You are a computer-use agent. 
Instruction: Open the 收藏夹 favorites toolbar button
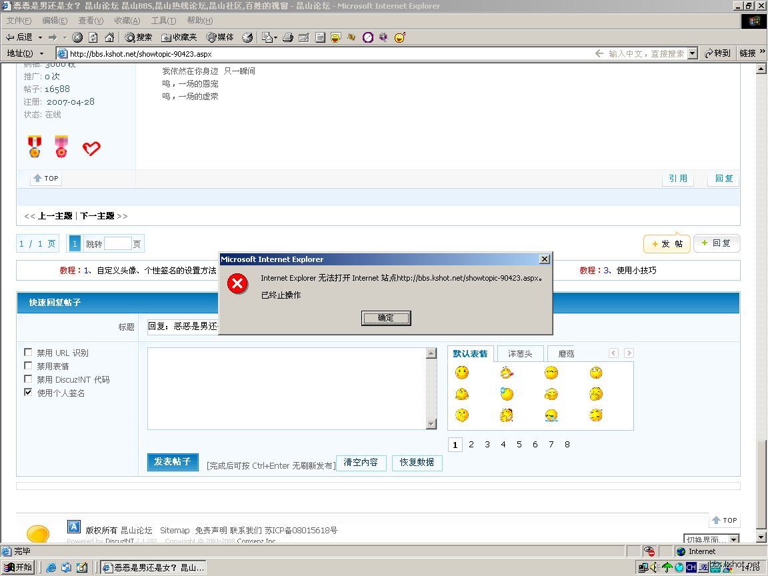pyautogui.click(x=179, y=37)
